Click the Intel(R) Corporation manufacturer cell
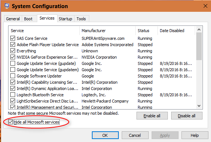Screen dimensions: 211x142 100,82
